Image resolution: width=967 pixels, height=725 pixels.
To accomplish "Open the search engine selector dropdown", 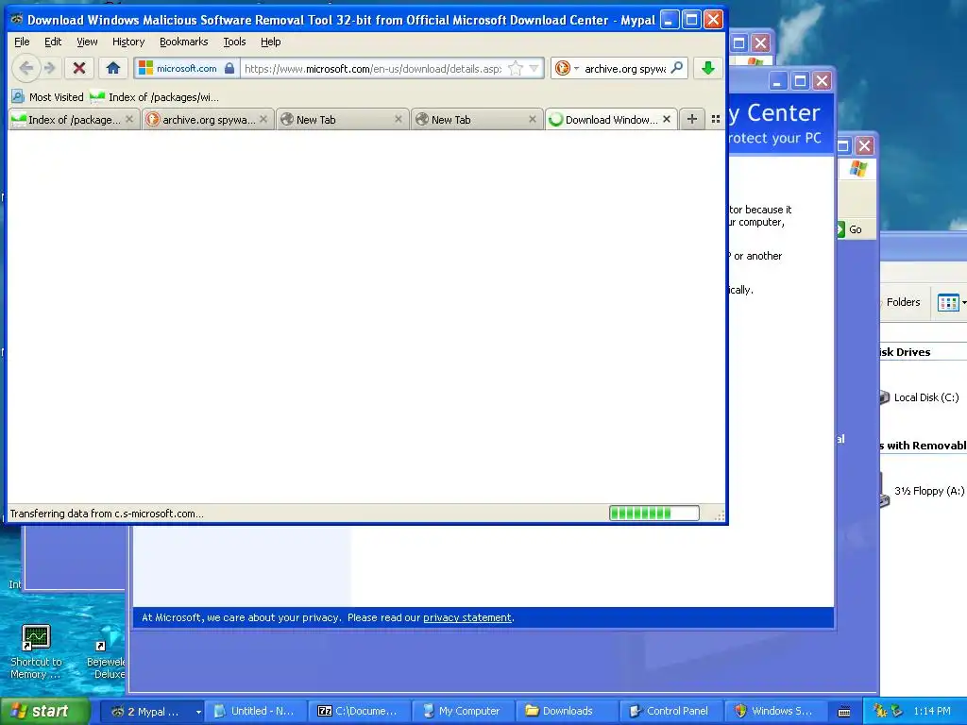I will [567, 68].
